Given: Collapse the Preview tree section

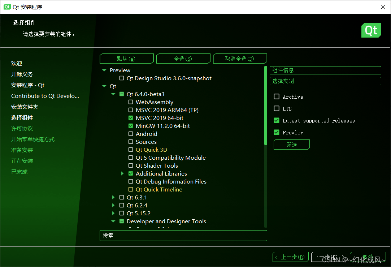Looking at the screenshot, I should click(104, 70).
